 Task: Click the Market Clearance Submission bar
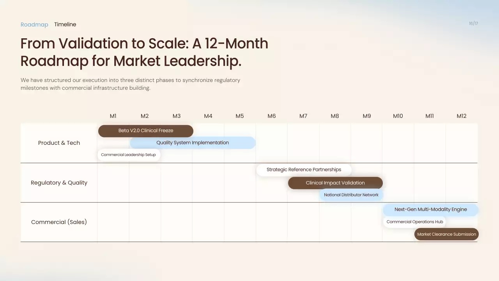pos(446,234)
